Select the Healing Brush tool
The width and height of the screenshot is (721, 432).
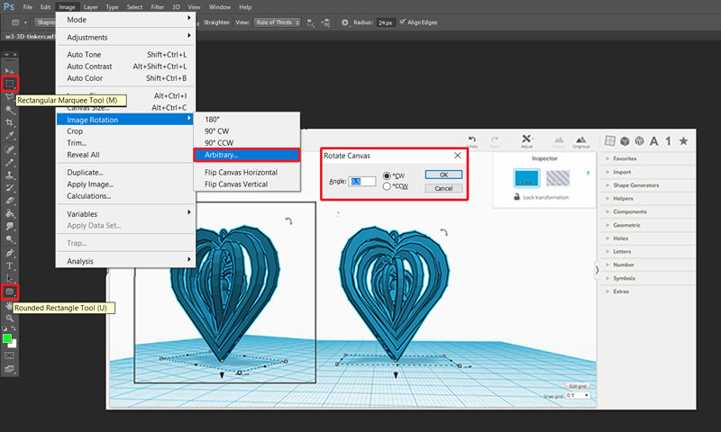pyautogui.click(x=10, y=149)
